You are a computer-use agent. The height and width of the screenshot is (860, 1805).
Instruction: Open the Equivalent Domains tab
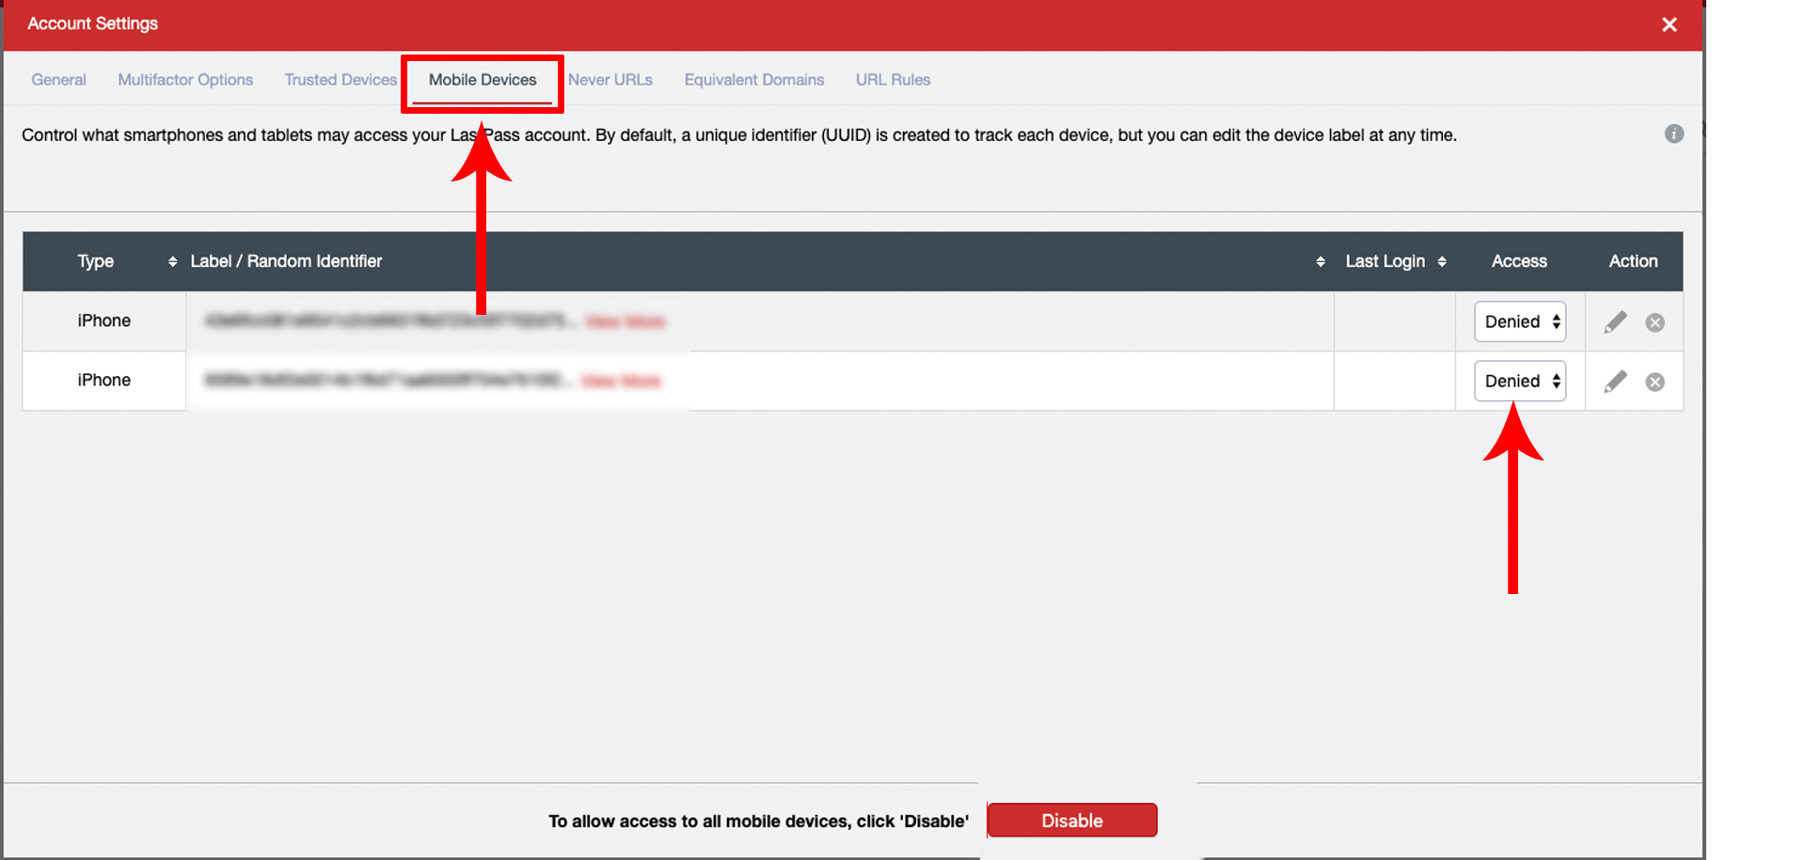coord(754,80)
